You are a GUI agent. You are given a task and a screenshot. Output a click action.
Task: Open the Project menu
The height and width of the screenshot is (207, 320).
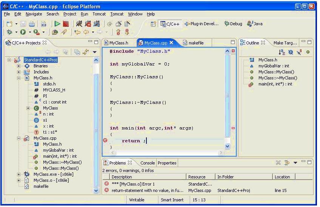pyautogui.click(x=70, y=14)
